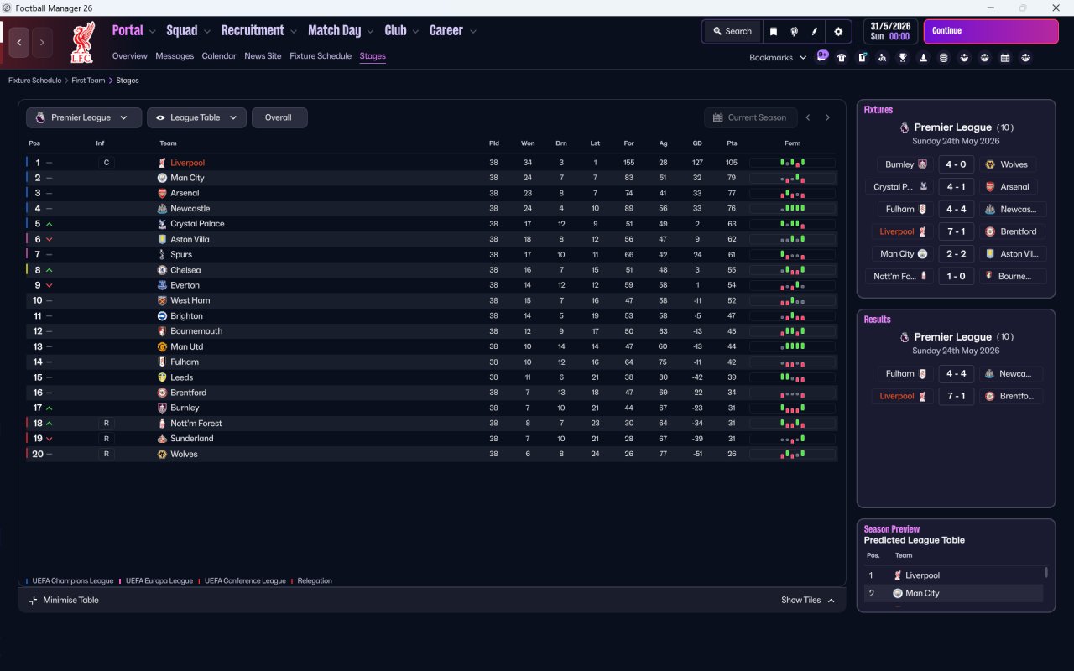This screenshot has height=671, width=1074.
Task: Open the finances coin stack icon
Action: pos(943,58)
